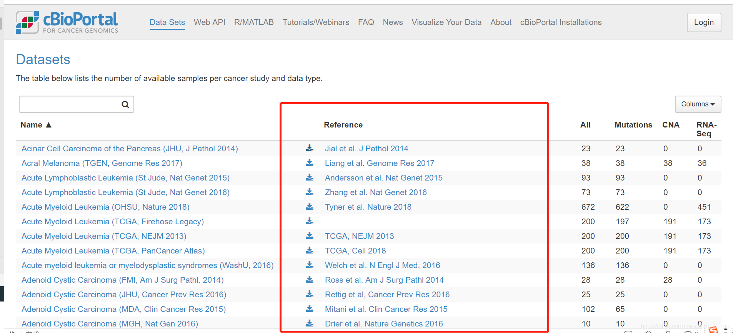Open Drier et al. Nature Genetics 2016 reference

pyautogui.click(x=384, y=324)
